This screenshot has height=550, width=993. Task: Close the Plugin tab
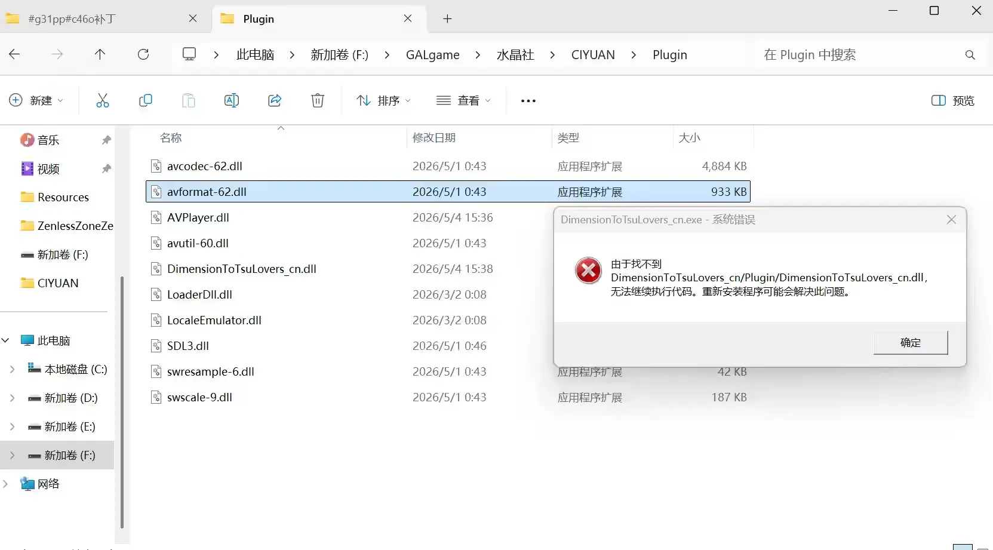408,19
